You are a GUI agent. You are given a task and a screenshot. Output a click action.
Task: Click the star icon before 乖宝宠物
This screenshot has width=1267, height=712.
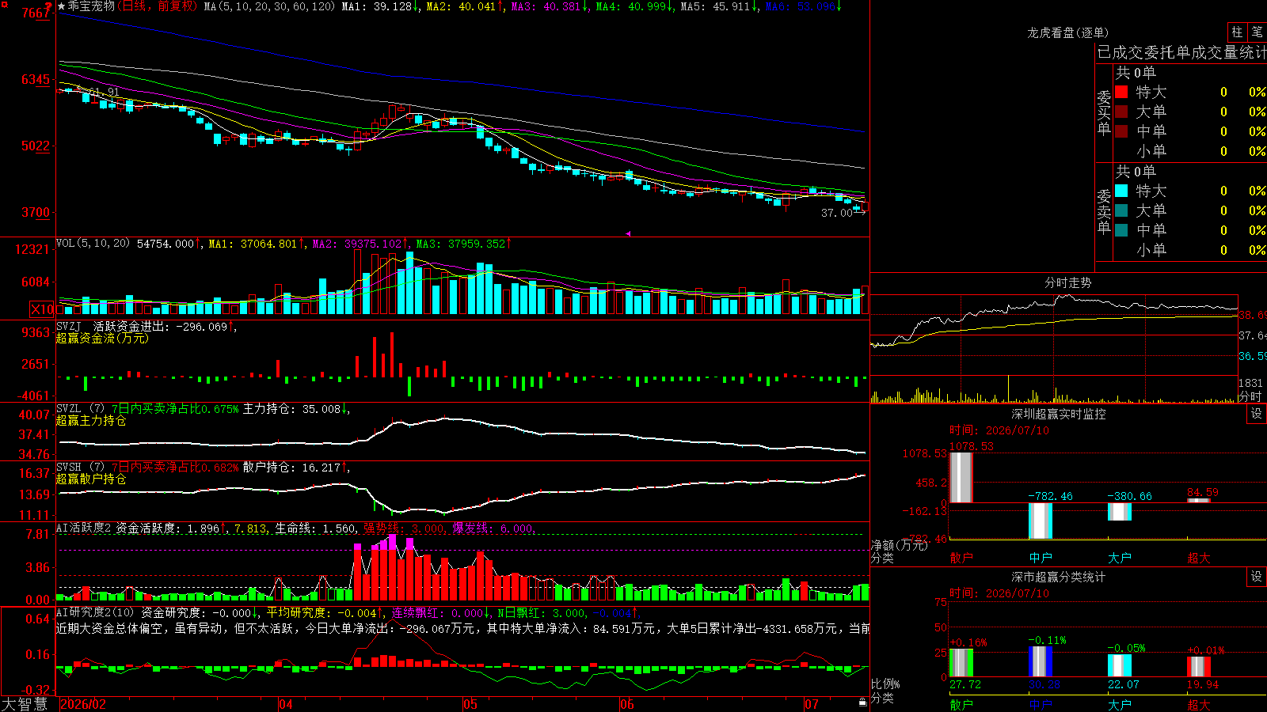(62, 6)
